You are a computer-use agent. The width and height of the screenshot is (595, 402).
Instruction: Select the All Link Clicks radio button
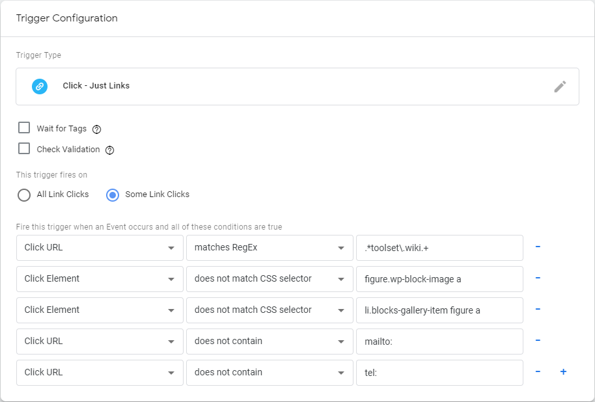click(24, 195)
